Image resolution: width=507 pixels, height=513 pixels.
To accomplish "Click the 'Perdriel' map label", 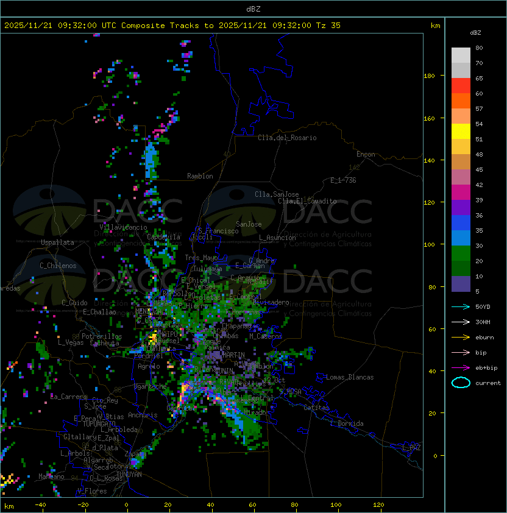I will 149,356.
